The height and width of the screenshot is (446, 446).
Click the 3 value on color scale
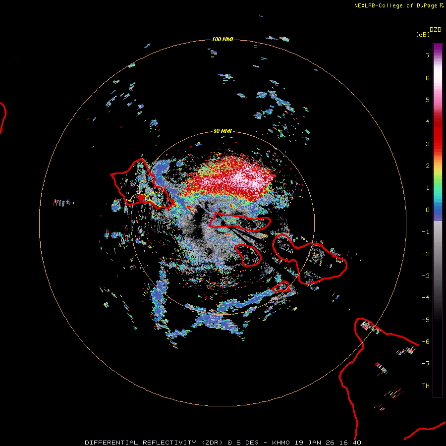point(428,144)
